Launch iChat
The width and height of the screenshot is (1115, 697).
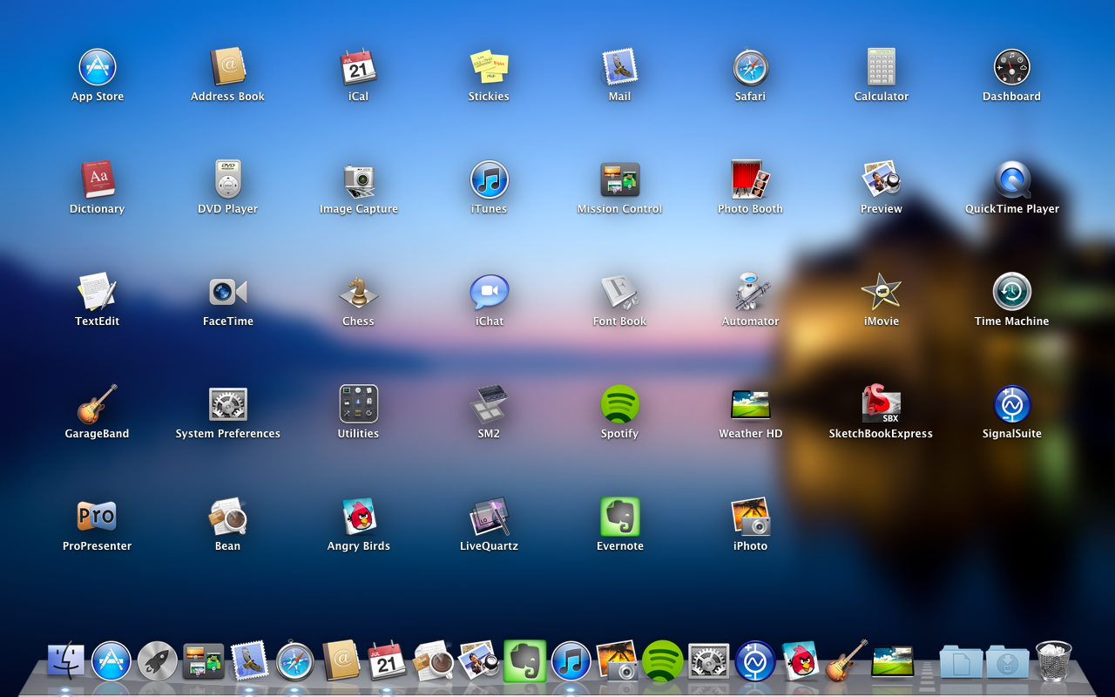(489, 293)
